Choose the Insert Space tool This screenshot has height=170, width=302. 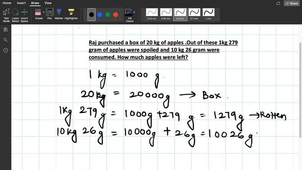(x=25, y=15)
